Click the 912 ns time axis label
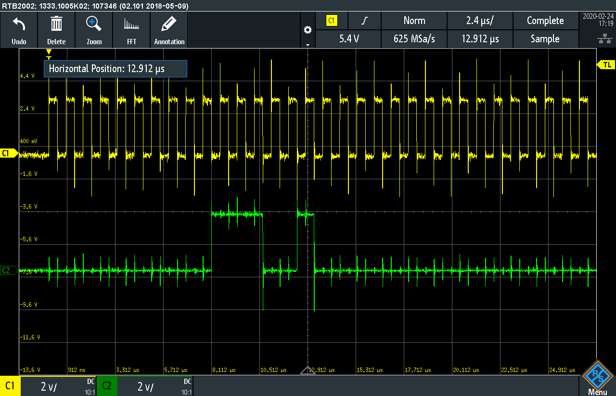 pos(77,370)
